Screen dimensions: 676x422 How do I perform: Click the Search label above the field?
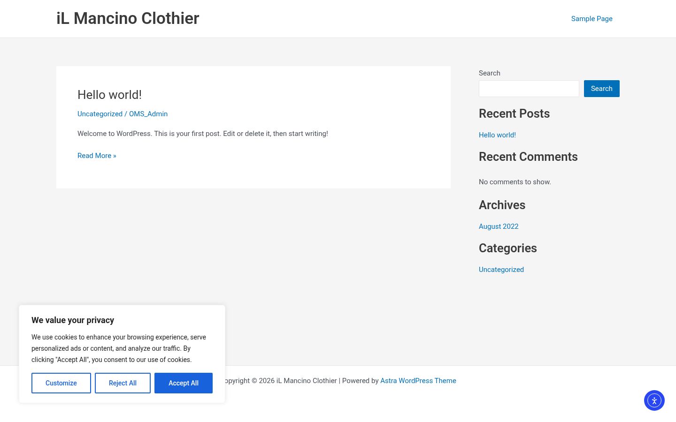[x=490, y=73]
